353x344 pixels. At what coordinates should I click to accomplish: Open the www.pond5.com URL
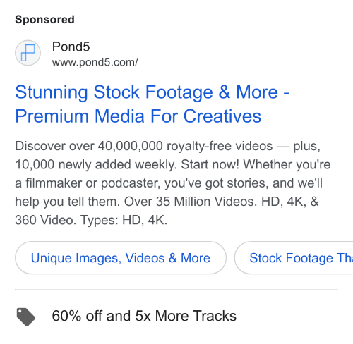click(x=95, y=63)
